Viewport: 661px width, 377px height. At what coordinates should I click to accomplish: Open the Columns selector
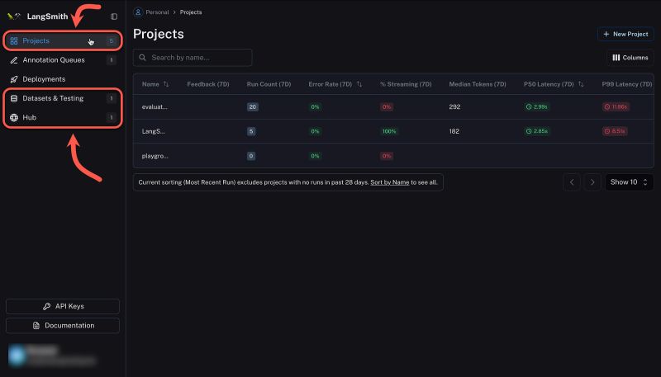pyautogui.click(x=630, y=58)
